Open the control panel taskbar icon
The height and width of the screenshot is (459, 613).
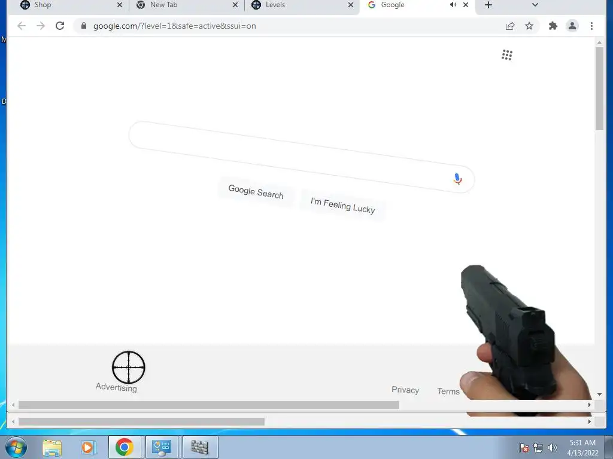click(162, 447)
